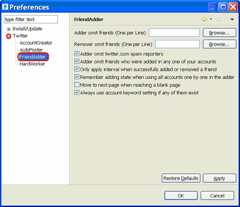The image size is (240, 207).
Task: Toggle Only apply interval when successful checkbox
Action: coord(77,69)
